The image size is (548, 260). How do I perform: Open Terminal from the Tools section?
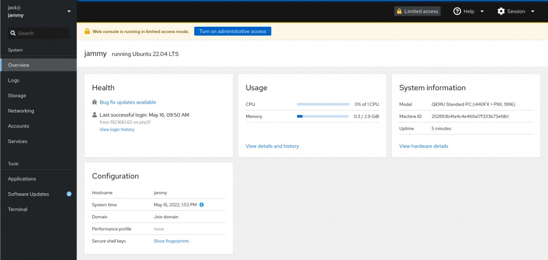(18, 209)
